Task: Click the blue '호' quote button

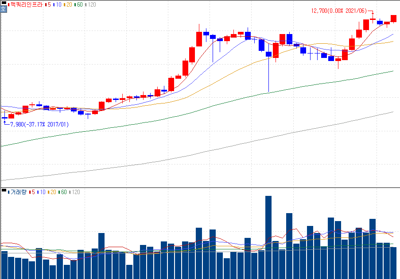Action: pyautogui.click(x=4, y=9)
